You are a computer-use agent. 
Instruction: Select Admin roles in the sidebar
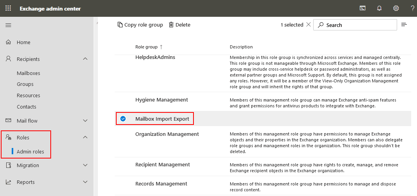30,151
